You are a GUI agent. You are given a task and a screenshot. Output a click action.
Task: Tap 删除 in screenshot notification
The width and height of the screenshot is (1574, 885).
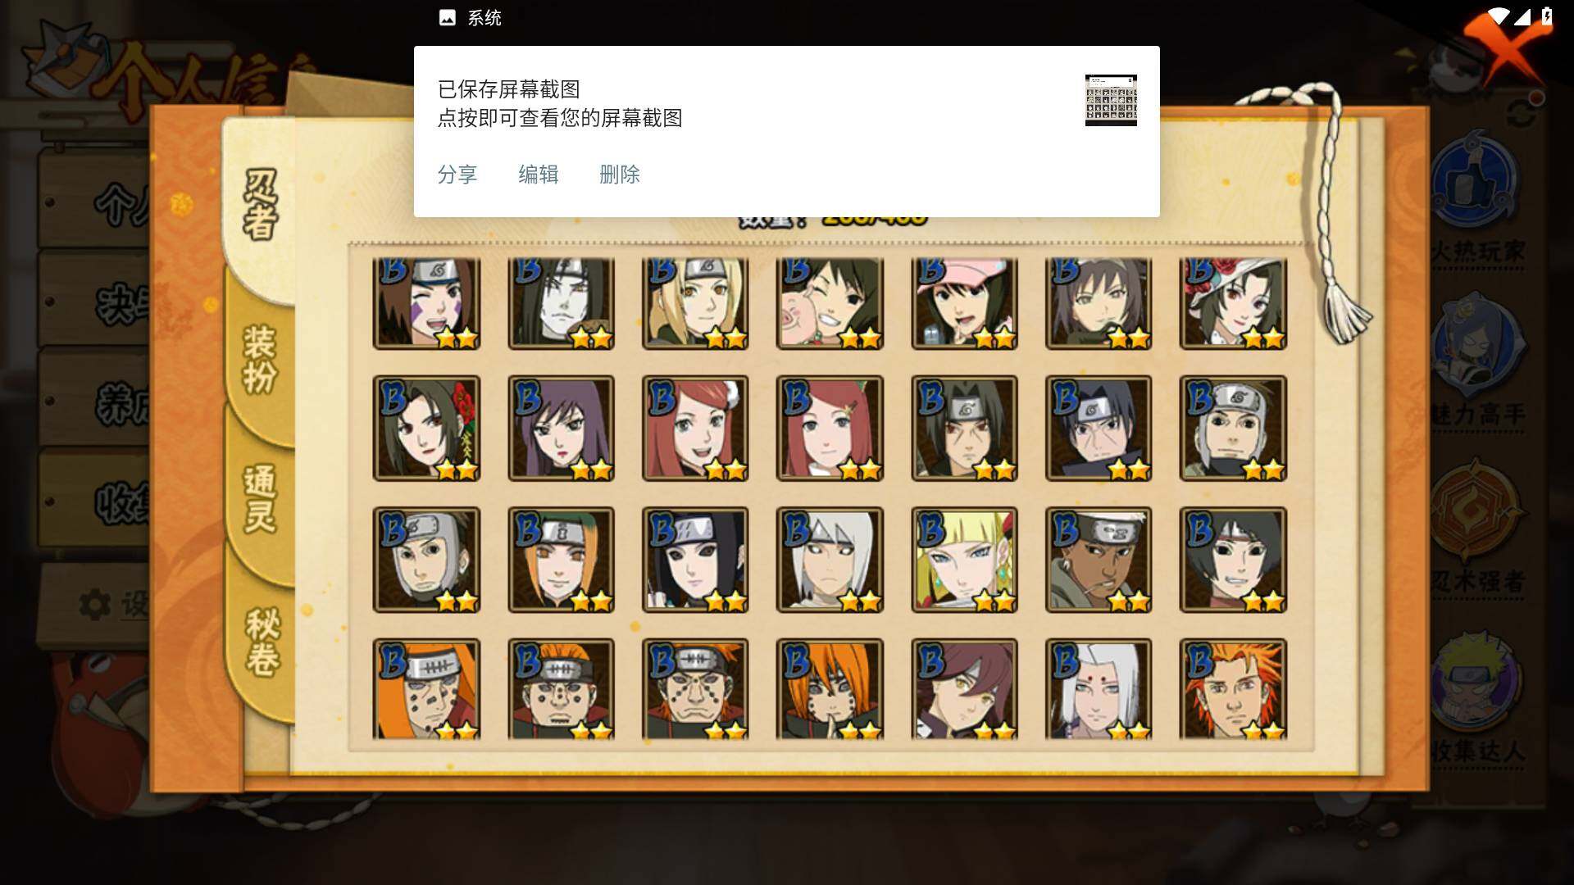tap(620, 175)
